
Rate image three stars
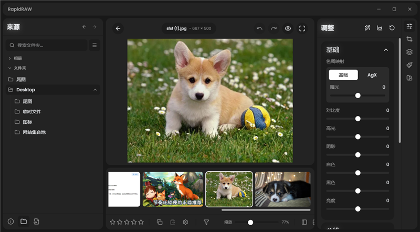click(x=127, y=222)
